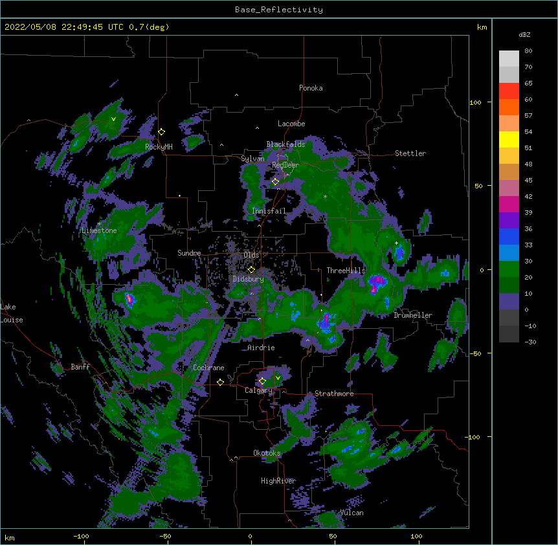Click the ThreeHills label
Image resolution: width=558 pixels, height=545 pixels.
click(x=346, y=271)
